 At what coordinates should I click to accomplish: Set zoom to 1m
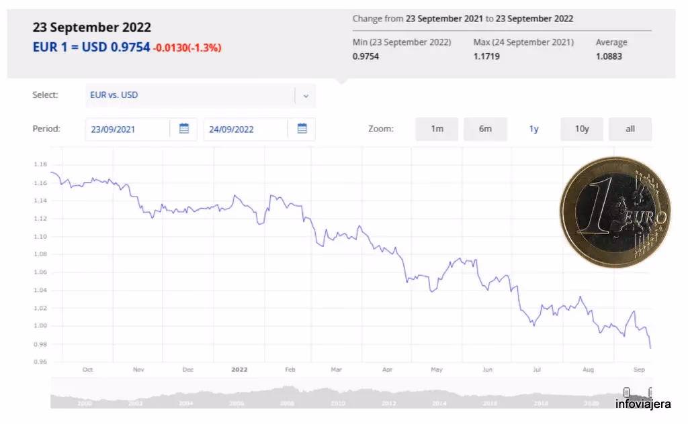coord(437,129)
